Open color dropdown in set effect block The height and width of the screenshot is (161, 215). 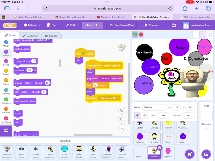tap(26, 92)
